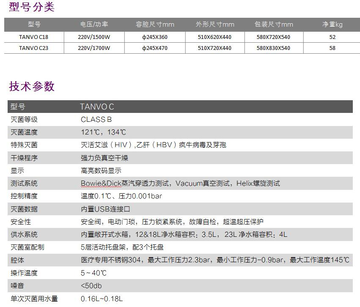The width and height of the screenshot is (360, 307).
Task: Click the TANVO C18 model cell
Action: (x=34, y=37)
